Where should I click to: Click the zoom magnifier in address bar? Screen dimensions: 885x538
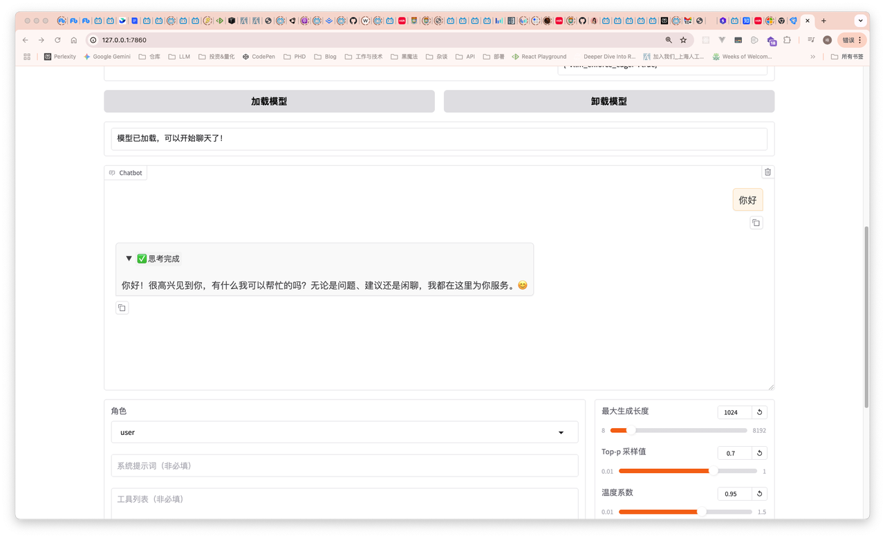(x=669, y=40)
